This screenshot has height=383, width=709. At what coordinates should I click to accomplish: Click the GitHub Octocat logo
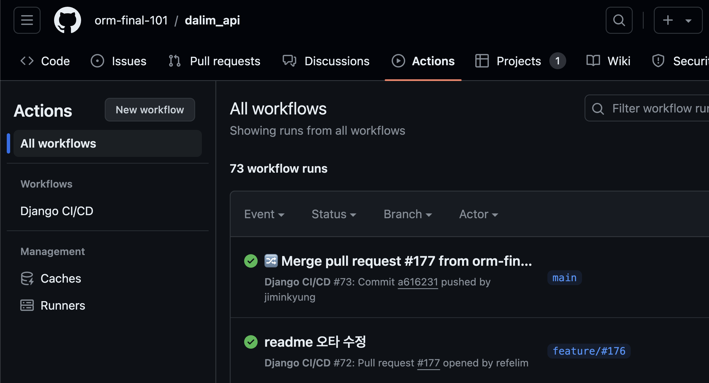68,20
